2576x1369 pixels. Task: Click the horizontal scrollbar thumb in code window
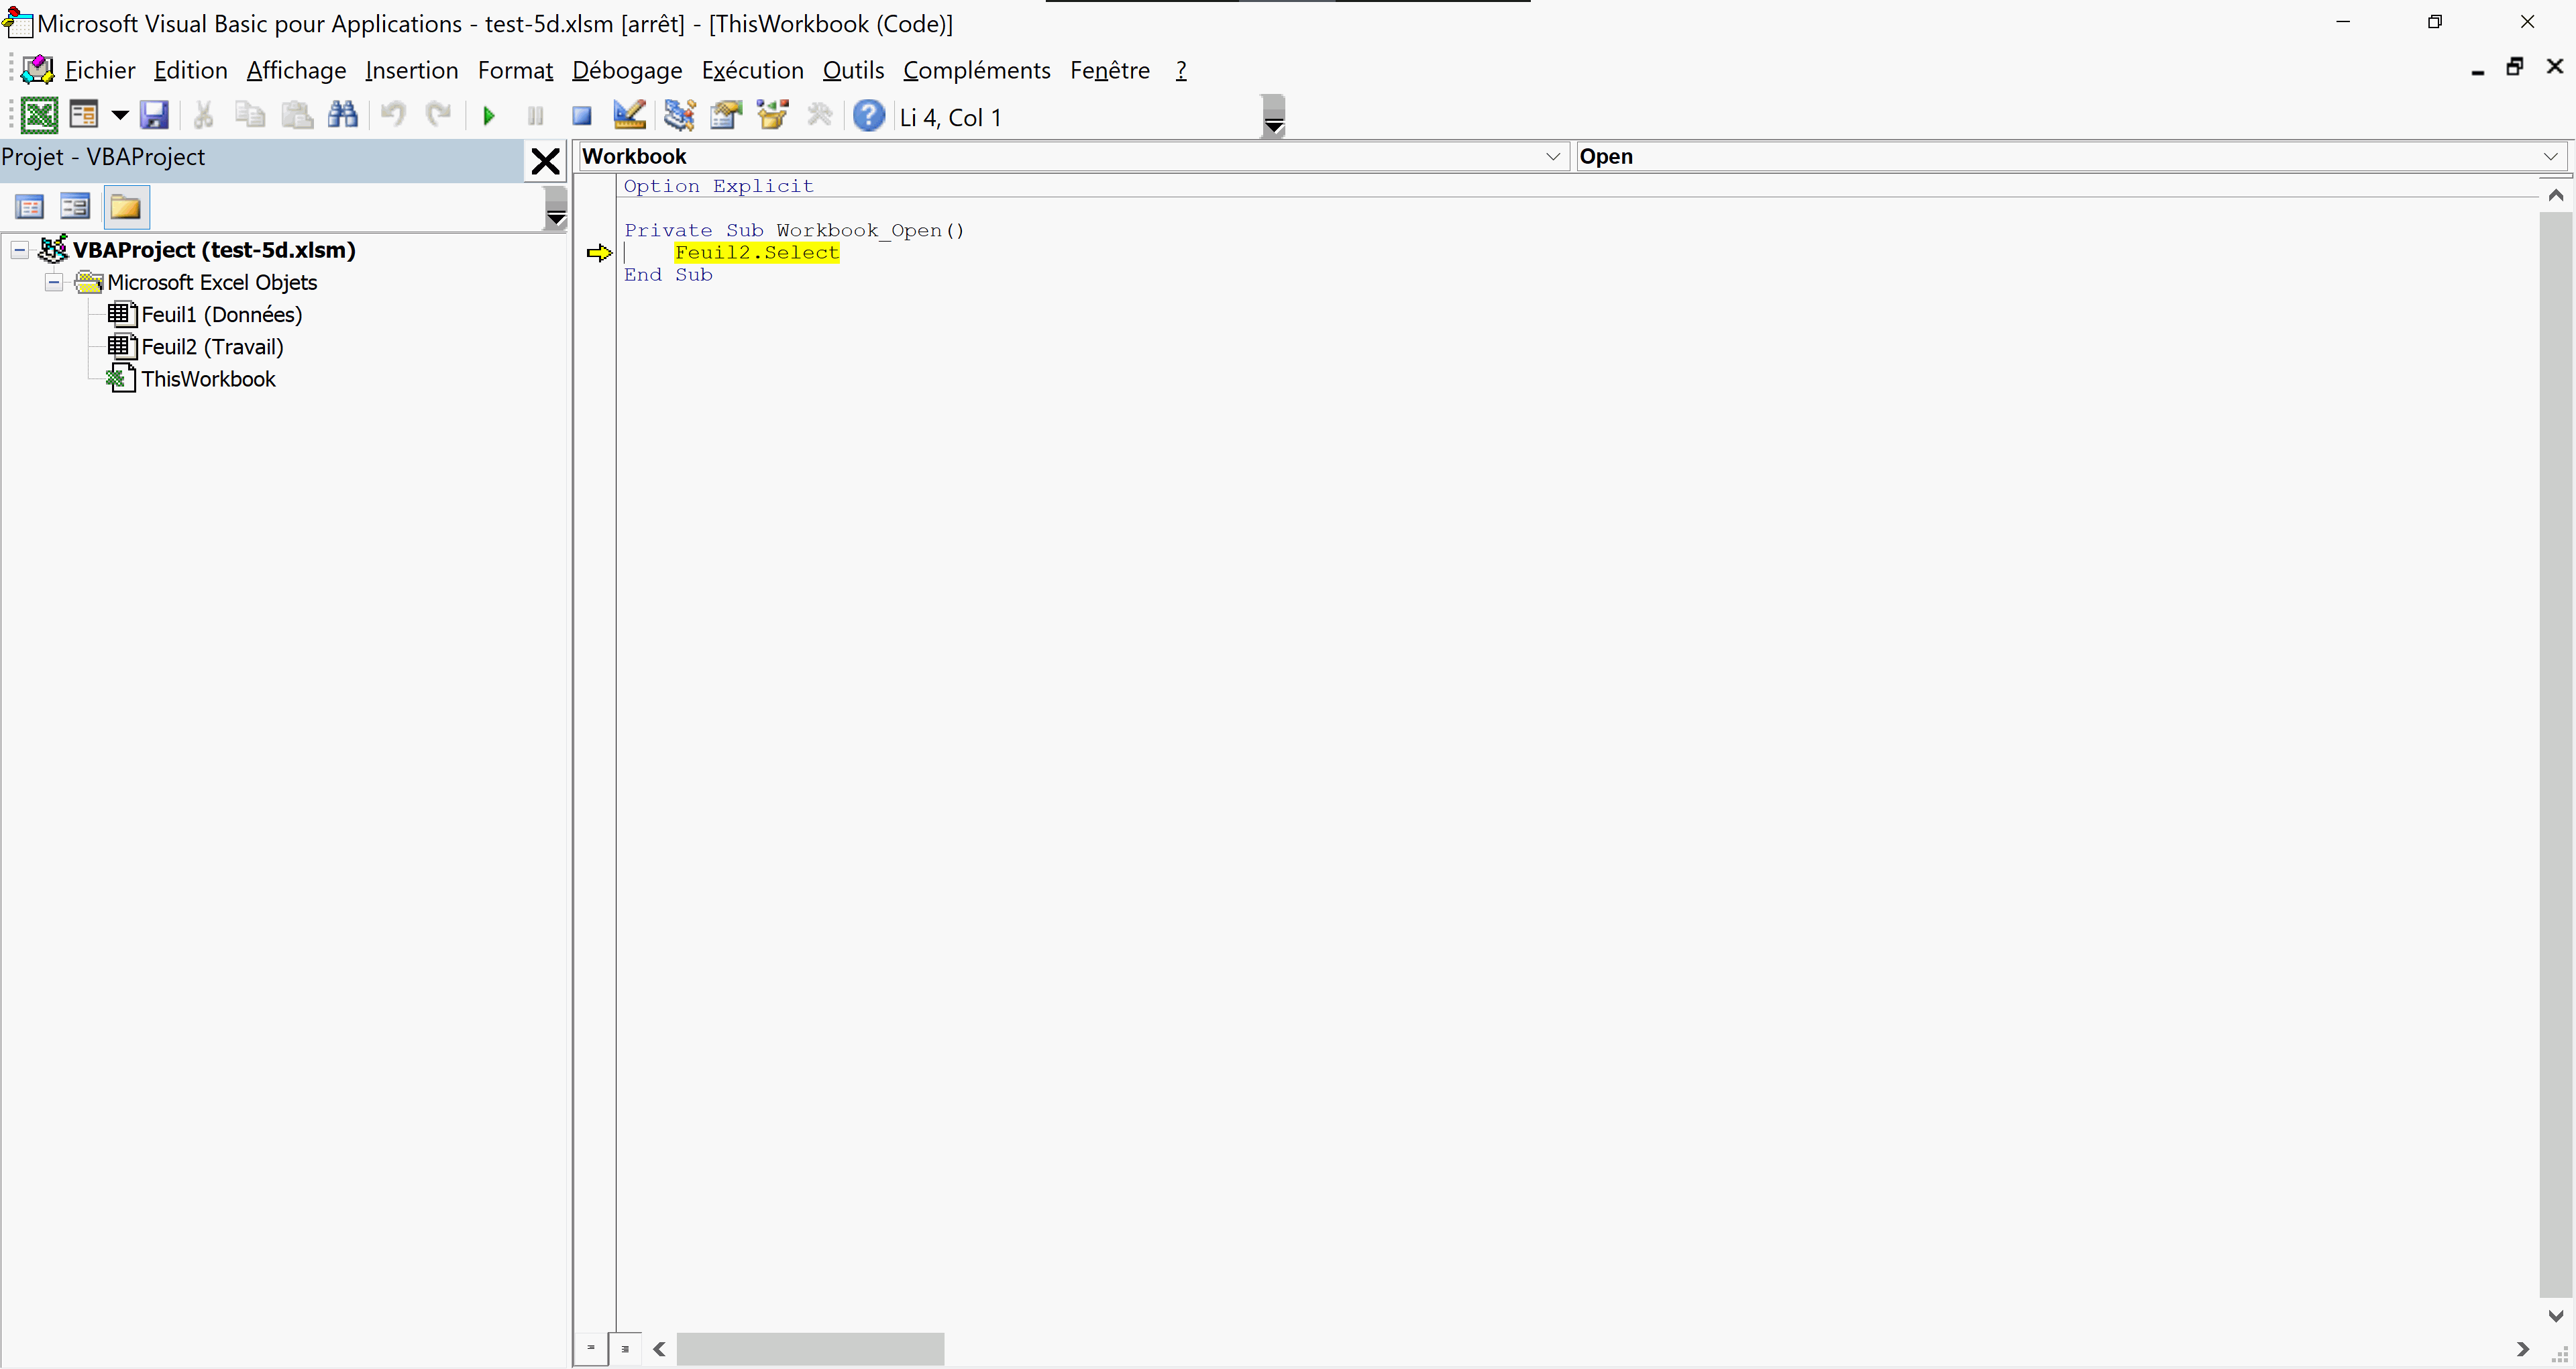point(810,1348)
